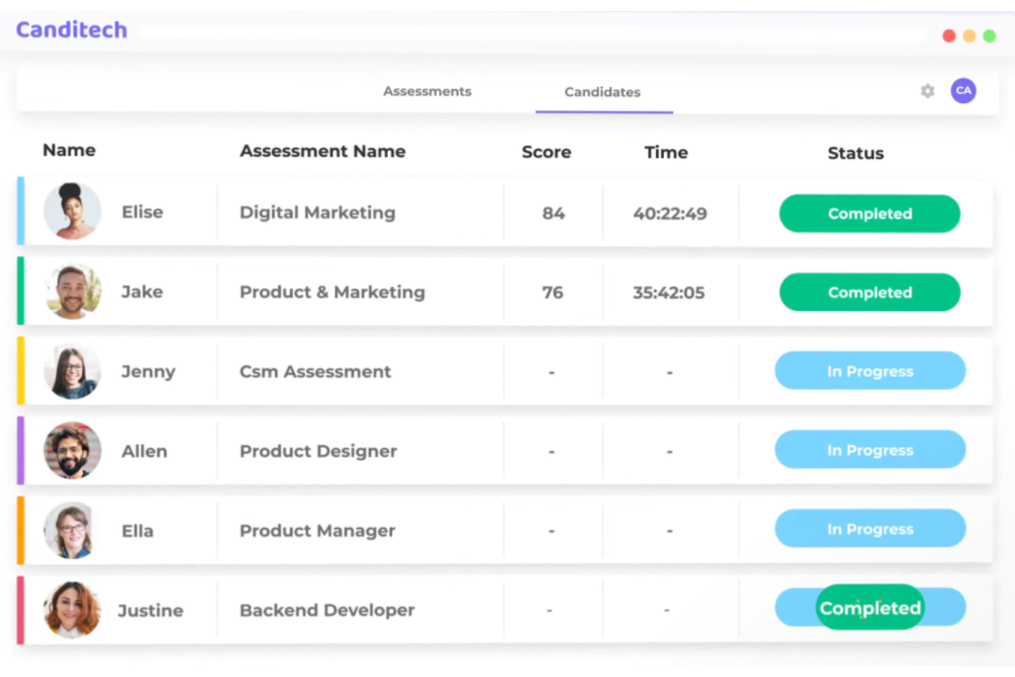Click the CA user avatar icon
The height and width of the screenshot is (677, 1015).
963,91
